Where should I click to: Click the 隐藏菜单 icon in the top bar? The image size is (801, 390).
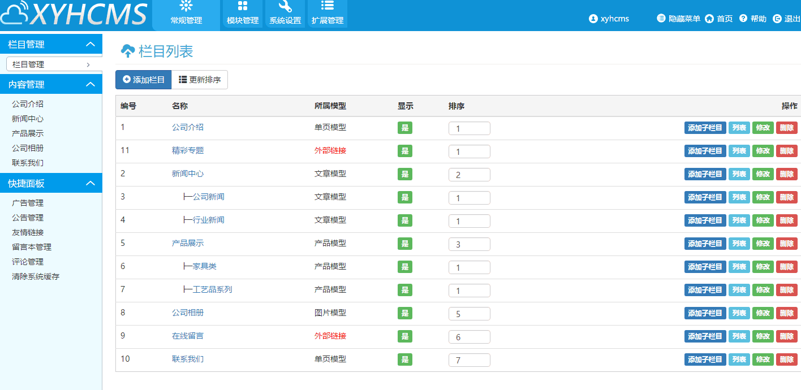[x=661, y=18]
